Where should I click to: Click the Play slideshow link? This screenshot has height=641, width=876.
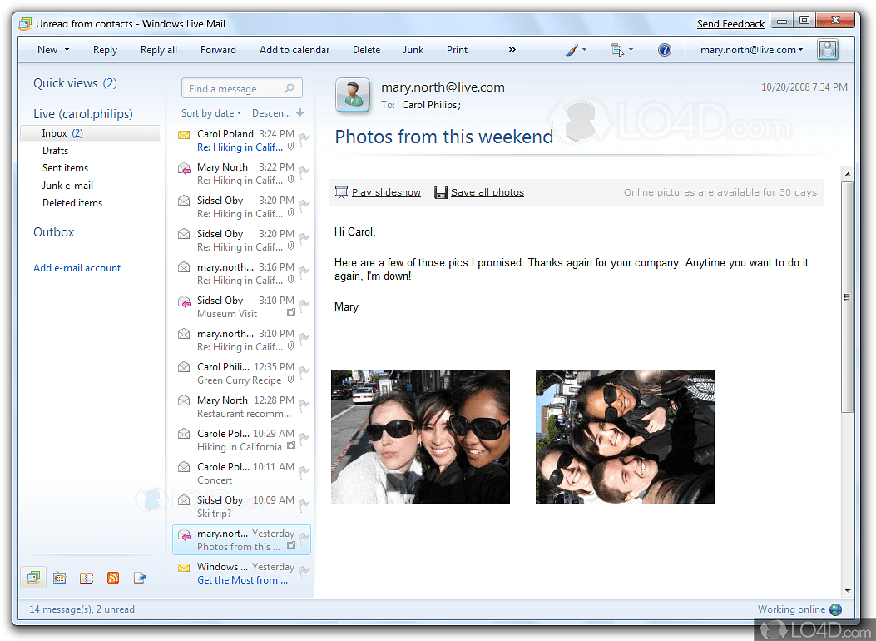(x=386, y=192)
